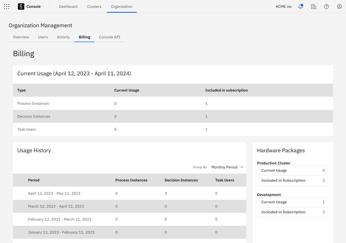
Task: Switch to the Dashboard tab
Action: click(x=68, y=6)
